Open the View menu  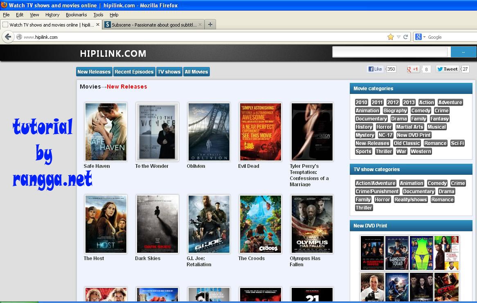click(34, 15)
